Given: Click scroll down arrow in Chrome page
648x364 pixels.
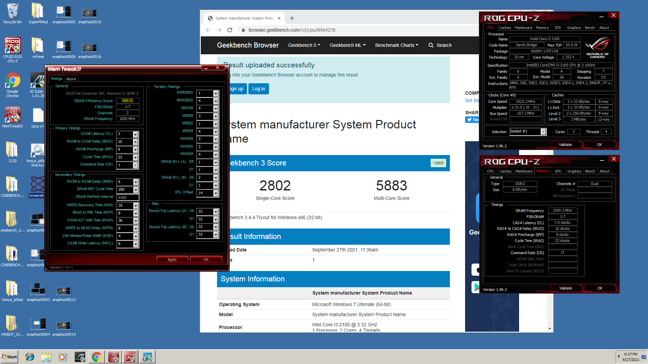Looking at the screenshot, I should [x=550, y=329].
